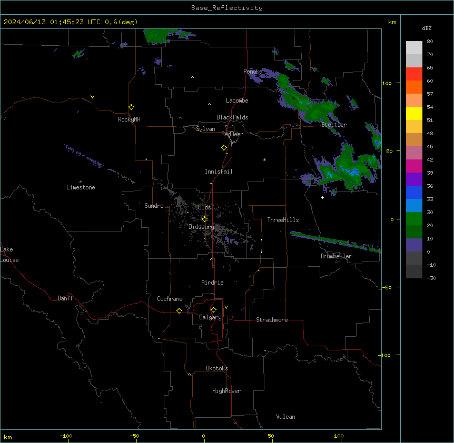The width and height of the screenshot is (454, 443).
Task: Click the Stettler city label
Action: tap(334, 125)
